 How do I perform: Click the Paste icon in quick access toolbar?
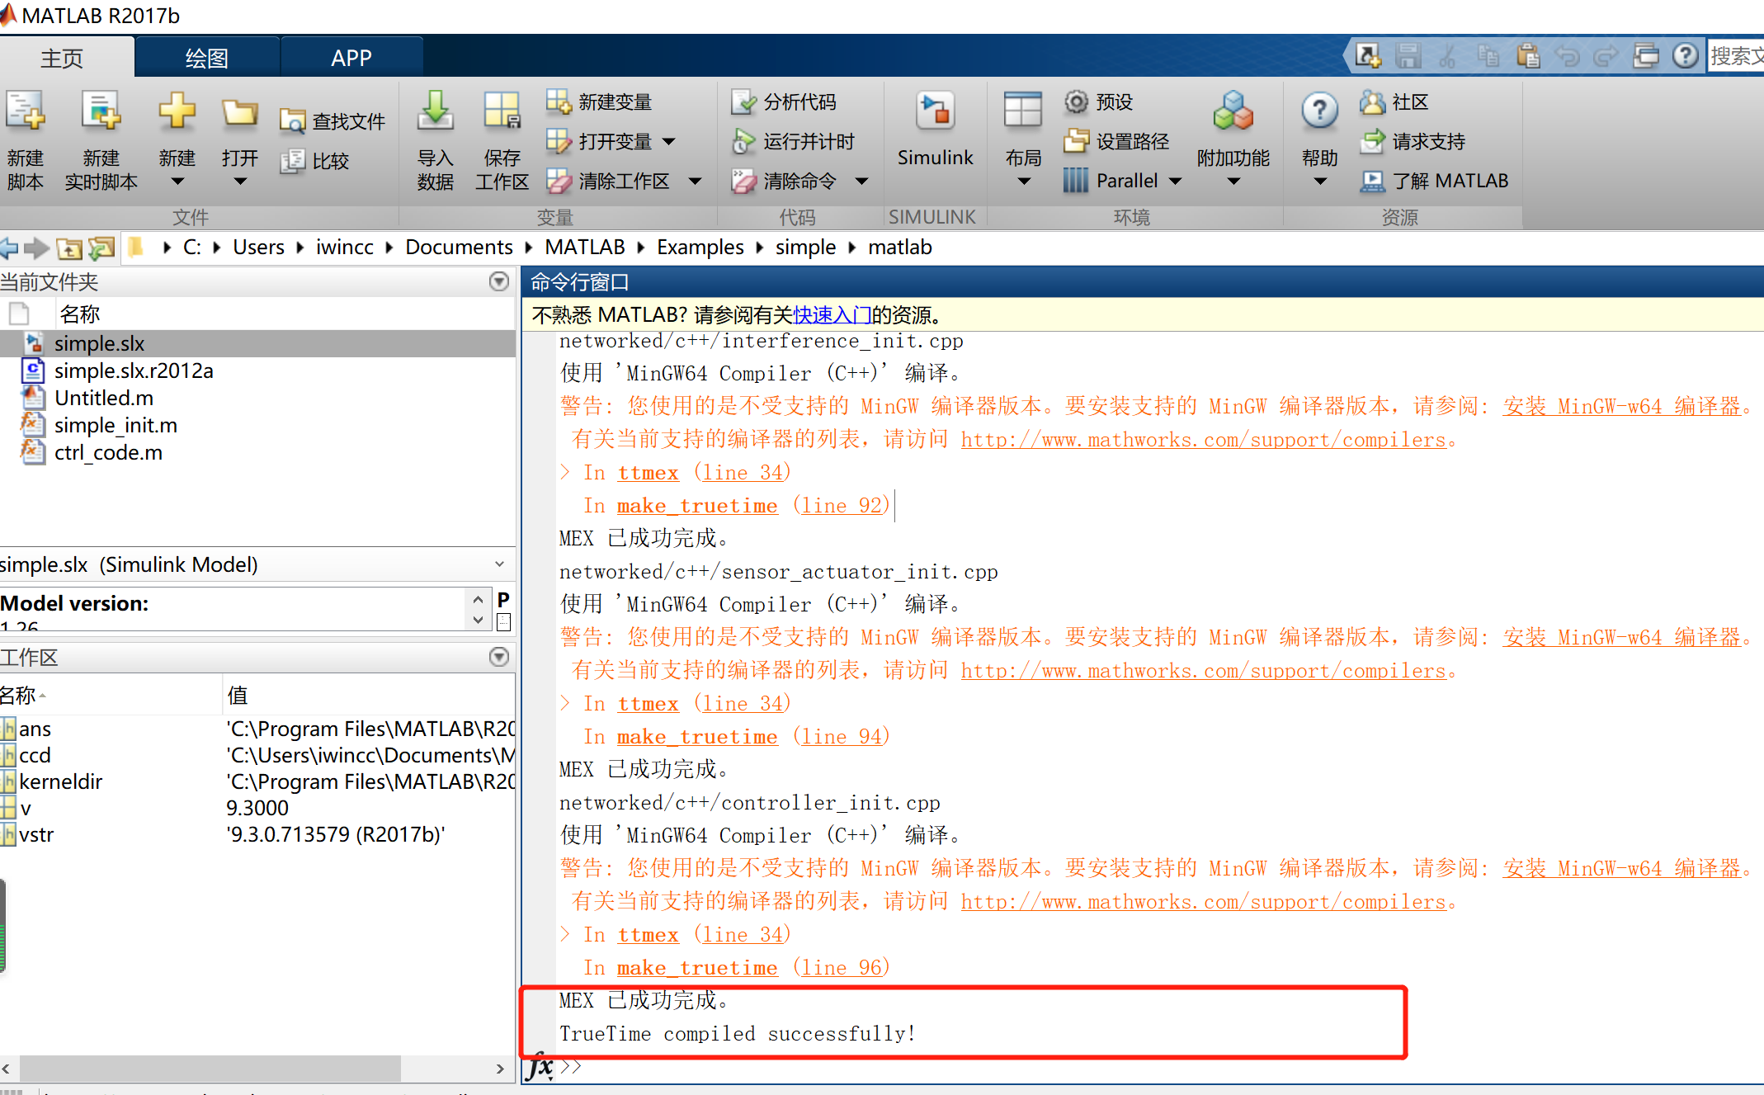tap(1528, 56)
